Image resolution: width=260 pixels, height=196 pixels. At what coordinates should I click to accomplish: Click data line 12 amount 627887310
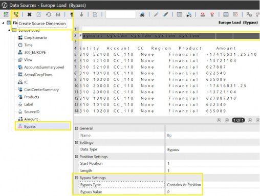pyautogui.click(x=221, y=98)
